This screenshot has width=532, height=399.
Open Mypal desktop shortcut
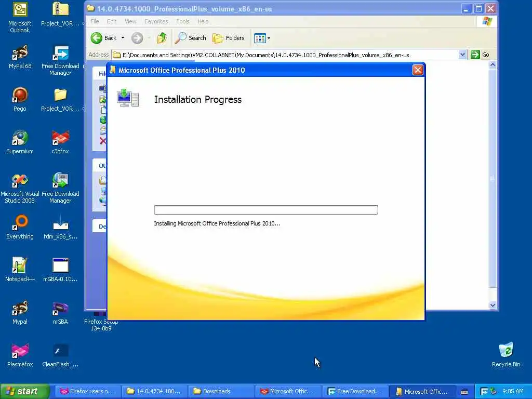pyautogui.click(x=20, y=312)
